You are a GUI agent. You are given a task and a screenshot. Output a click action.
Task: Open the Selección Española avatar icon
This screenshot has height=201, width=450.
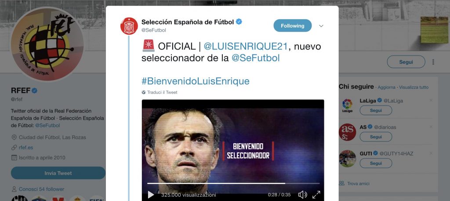click(x=129, y=26)
